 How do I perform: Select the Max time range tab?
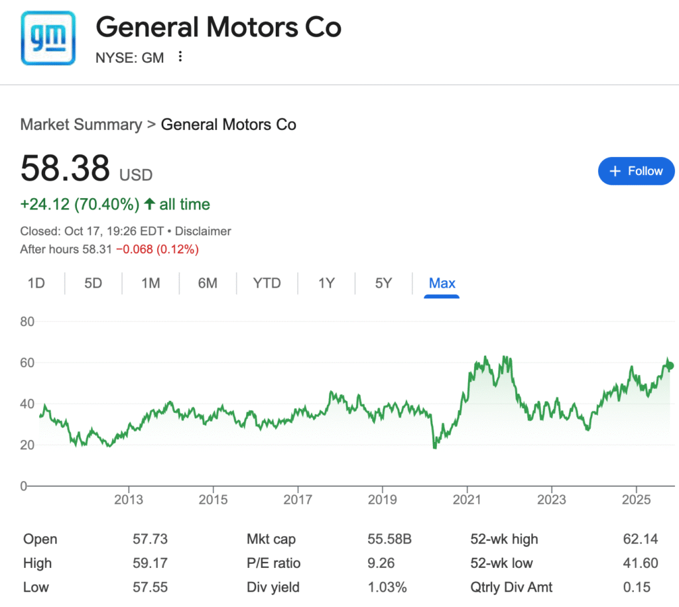(442, 284)
